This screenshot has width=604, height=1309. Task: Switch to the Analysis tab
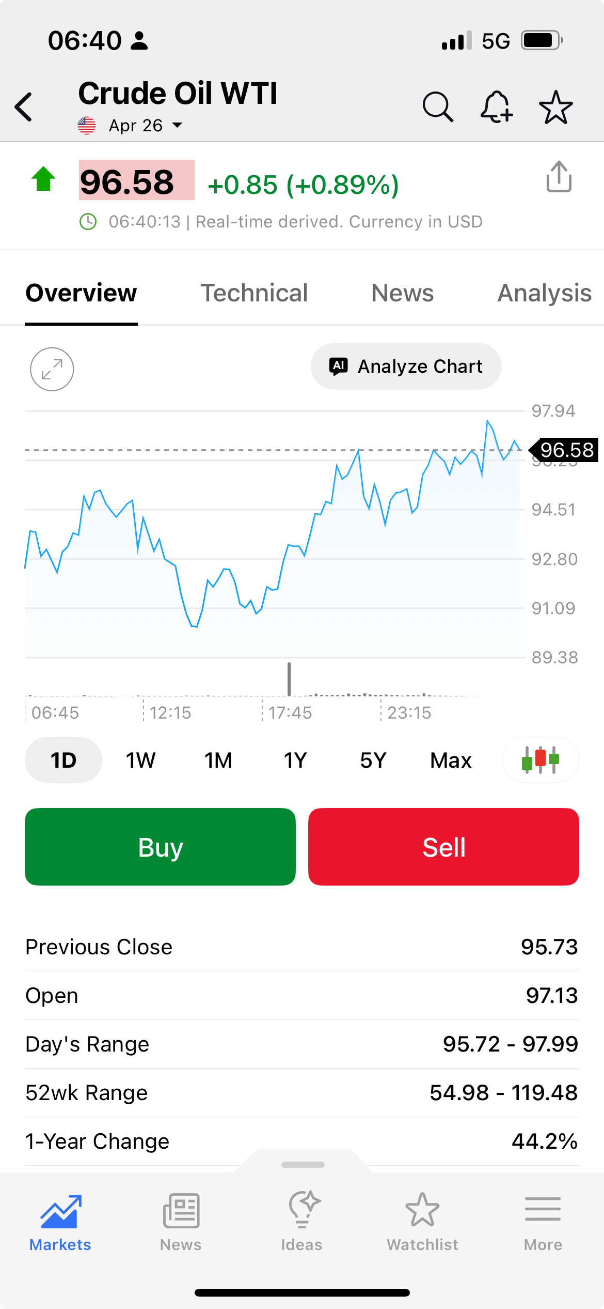tap(544, 293)
